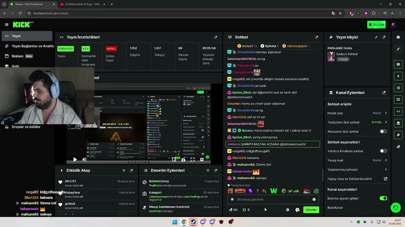Screen dimensions: 405x227
Task: Click Gönder to send message
Action: pos(311,210)
